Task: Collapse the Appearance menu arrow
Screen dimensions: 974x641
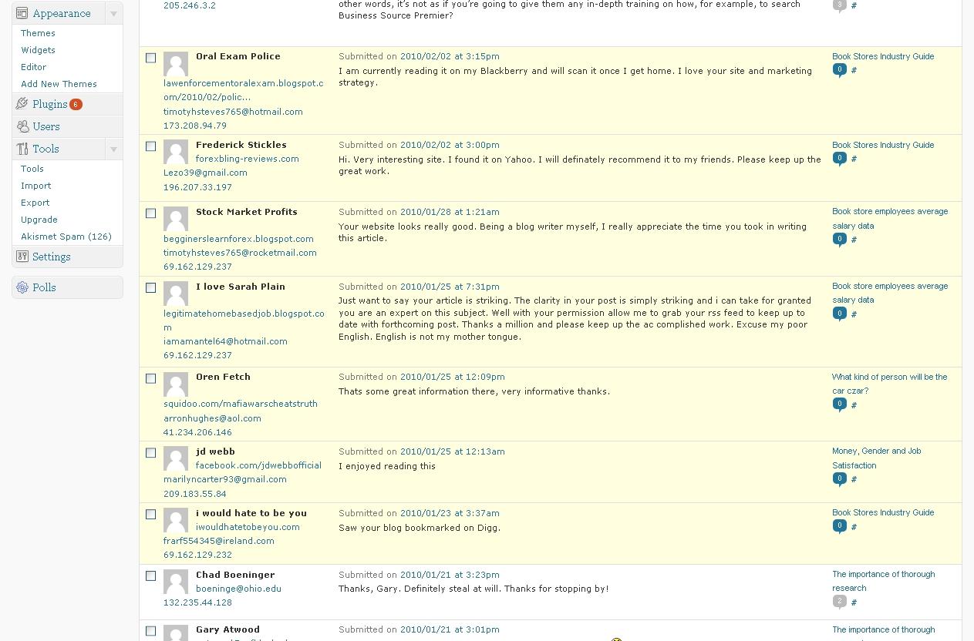Action: click(113, 14)
